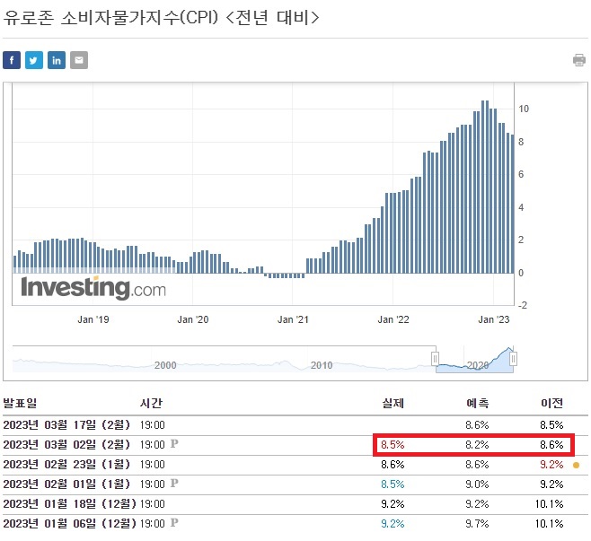Click red previous 9.2% in 02월 23일 row
Screen dimensions: 591x541
click(551, 465)
